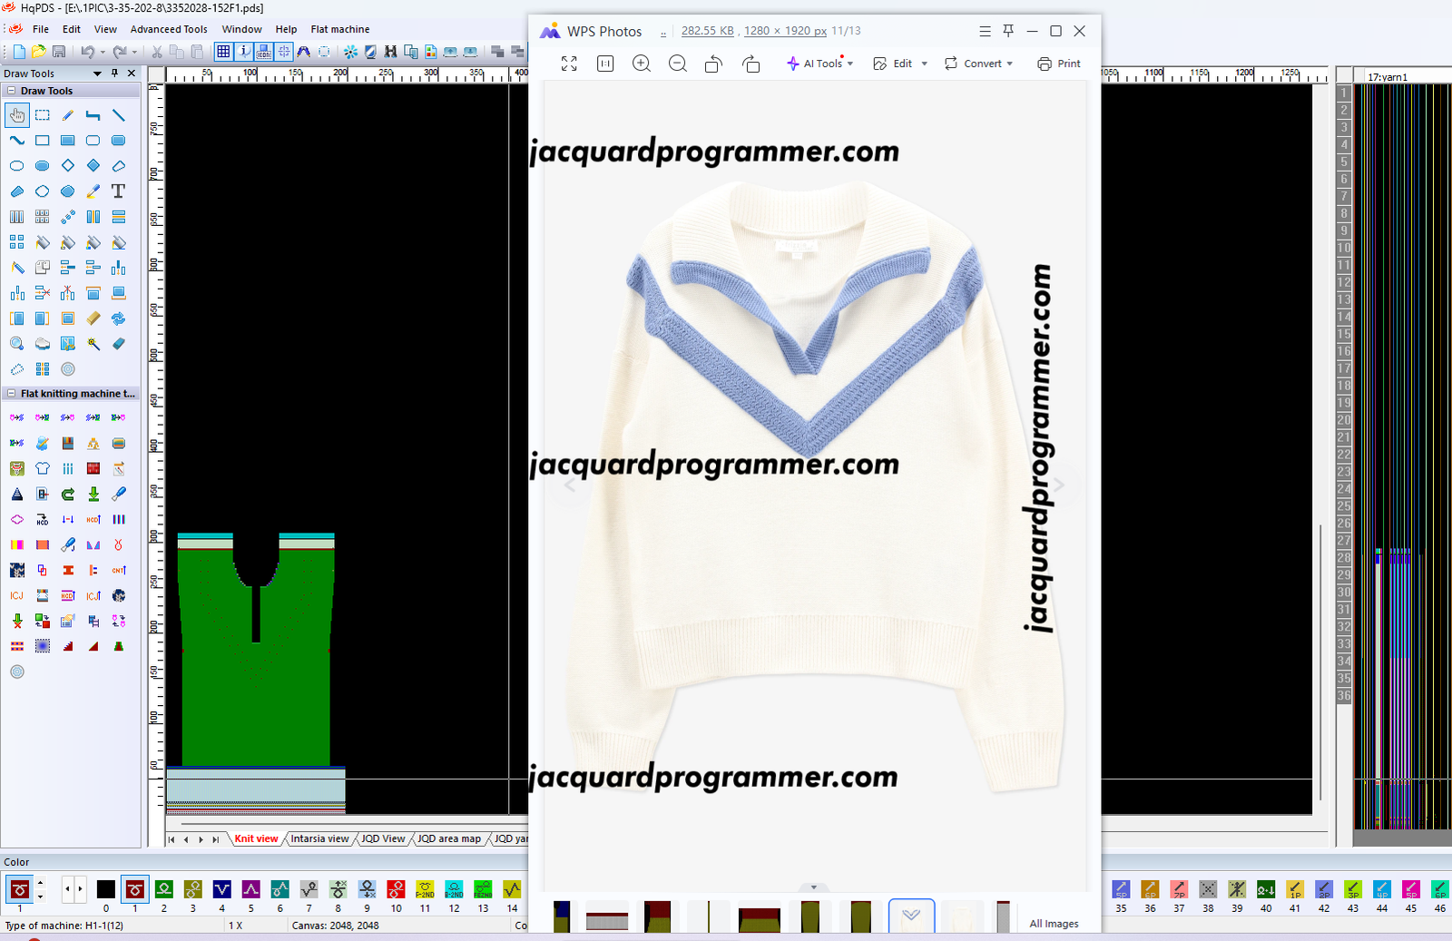Pick the text tool in Draw Tools
1452x941 pixels.
[118, 191]
